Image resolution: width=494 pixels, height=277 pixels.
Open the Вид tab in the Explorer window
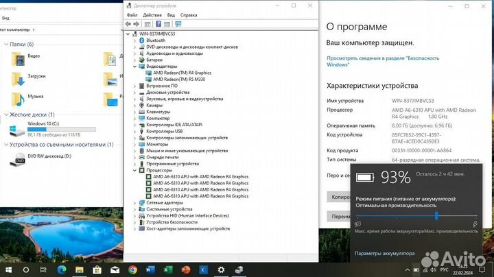coord(5,19)
